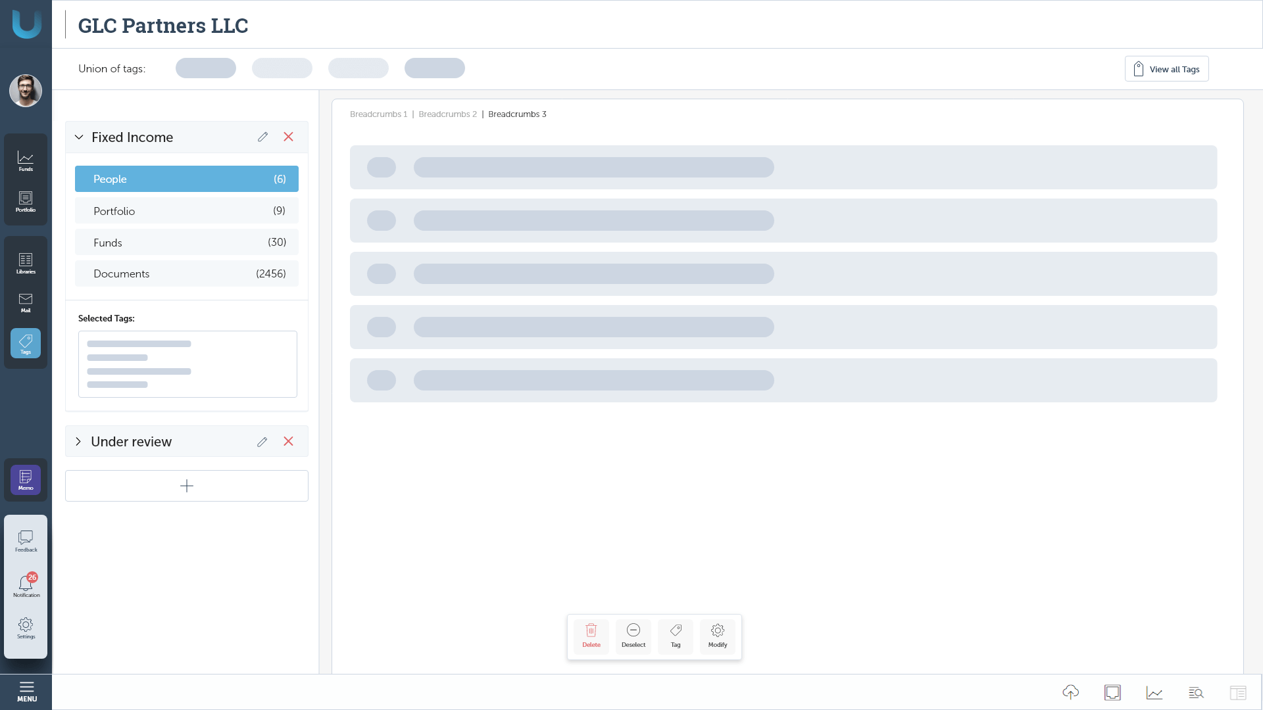Click inside the Selected Tags box
The image size is (1263, 710).
click(187, 364)
